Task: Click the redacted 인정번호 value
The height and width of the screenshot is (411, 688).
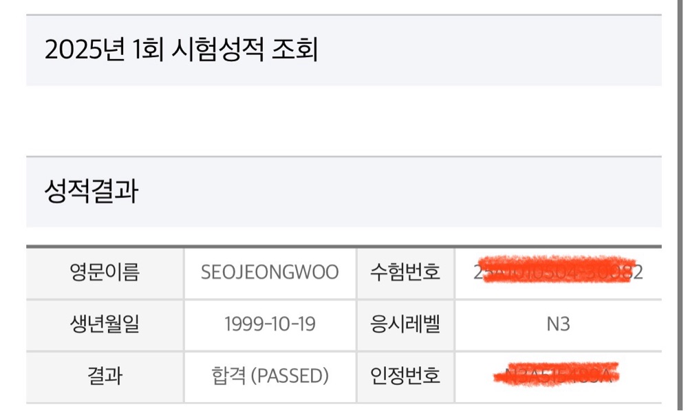Action: pos(557,375)
